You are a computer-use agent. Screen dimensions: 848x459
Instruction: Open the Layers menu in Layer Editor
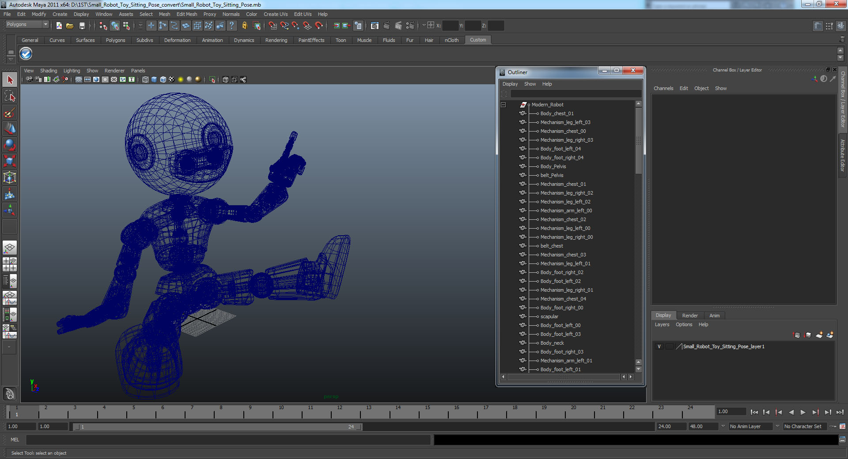[662, 325]
